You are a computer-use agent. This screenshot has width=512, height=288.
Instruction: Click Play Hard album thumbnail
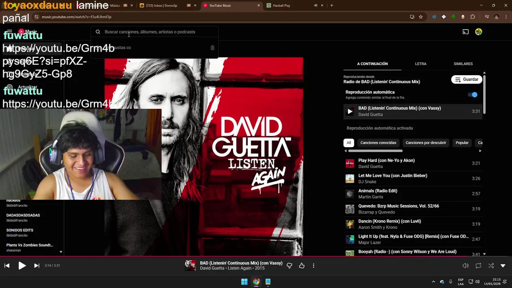350,163
